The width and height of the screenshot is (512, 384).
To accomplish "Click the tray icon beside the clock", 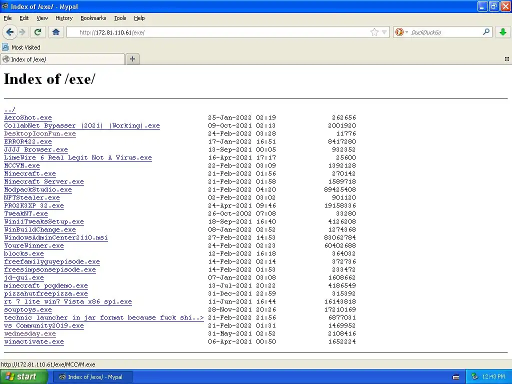I will [474, 377].
